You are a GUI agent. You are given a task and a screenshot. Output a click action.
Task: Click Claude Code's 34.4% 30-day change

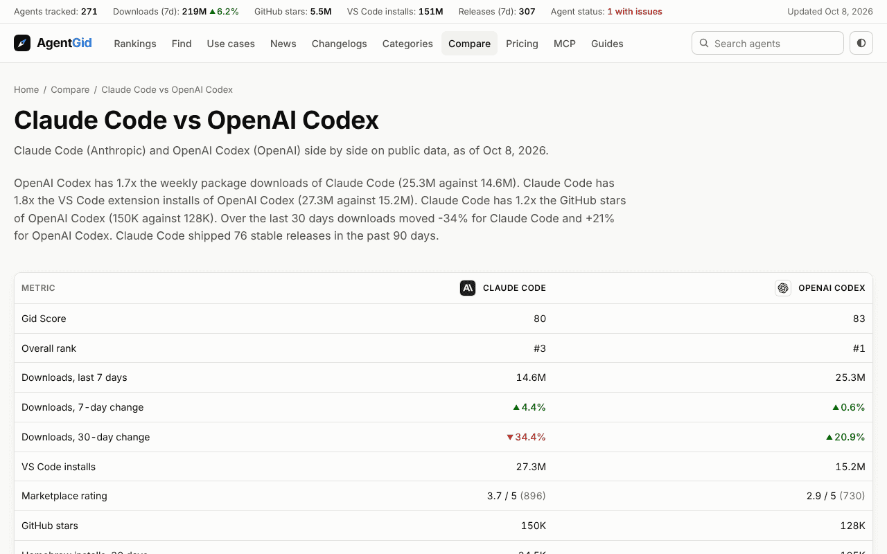pos(526,437)
